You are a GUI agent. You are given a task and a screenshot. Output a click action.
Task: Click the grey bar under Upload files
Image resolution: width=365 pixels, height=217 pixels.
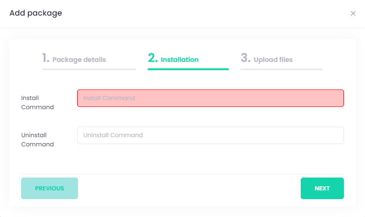(281, 69)
